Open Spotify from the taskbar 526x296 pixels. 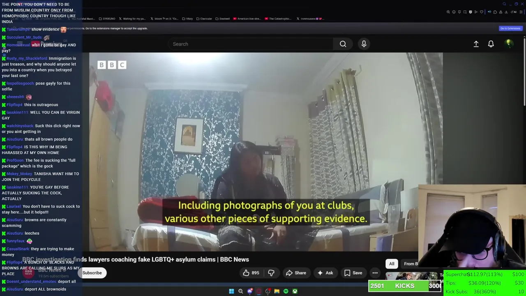pos(286,291)
